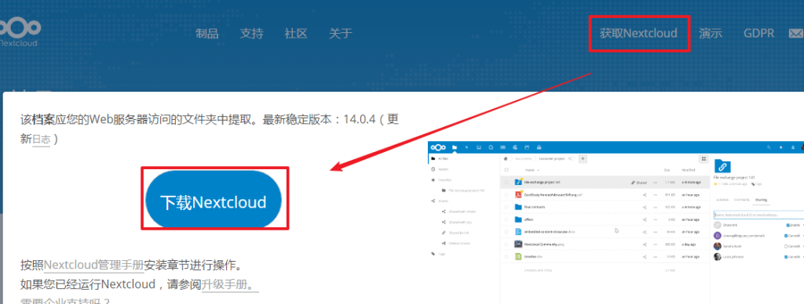The width and height of the screenshot is (804, 304).
Task: Click the Nextcloud logo in the site header
Action: pos(18,32)
